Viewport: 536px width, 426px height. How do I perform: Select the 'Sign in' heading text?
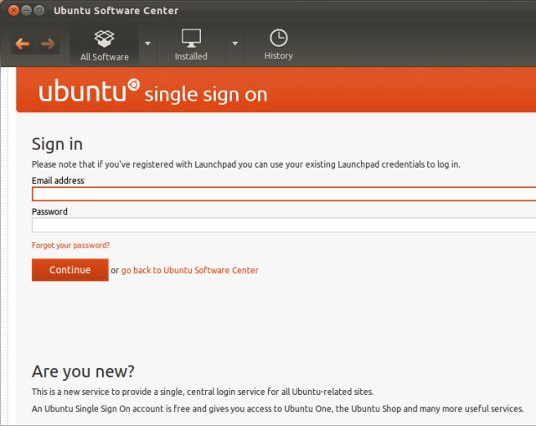pyautogui.click(x=57, y=144)
